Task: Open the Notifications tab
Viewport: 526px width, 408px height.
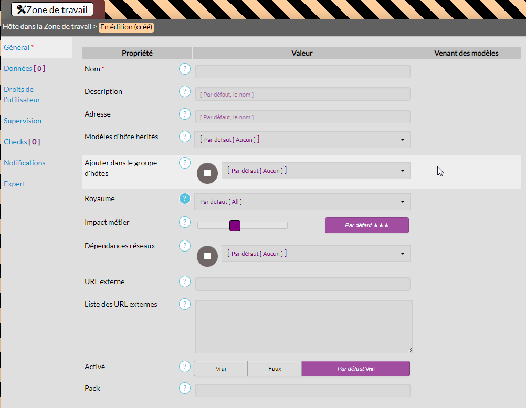Action: tap(25, 163)
